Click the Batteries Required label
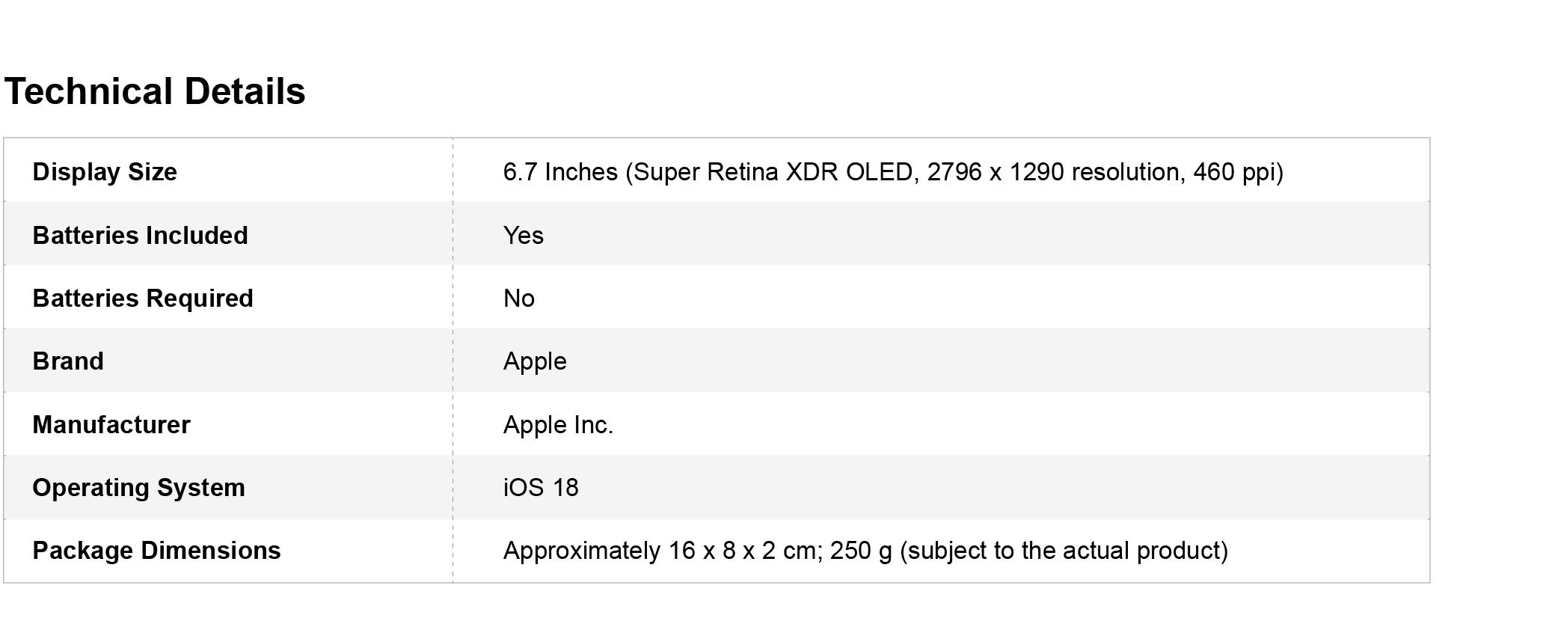 (143, 299)
